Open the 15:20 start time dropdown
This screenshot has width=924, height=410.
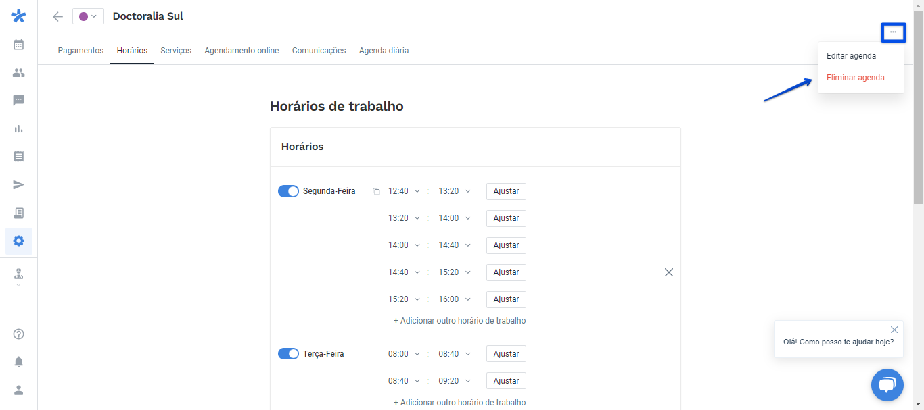pyautogui.click(x=404, y=299)
